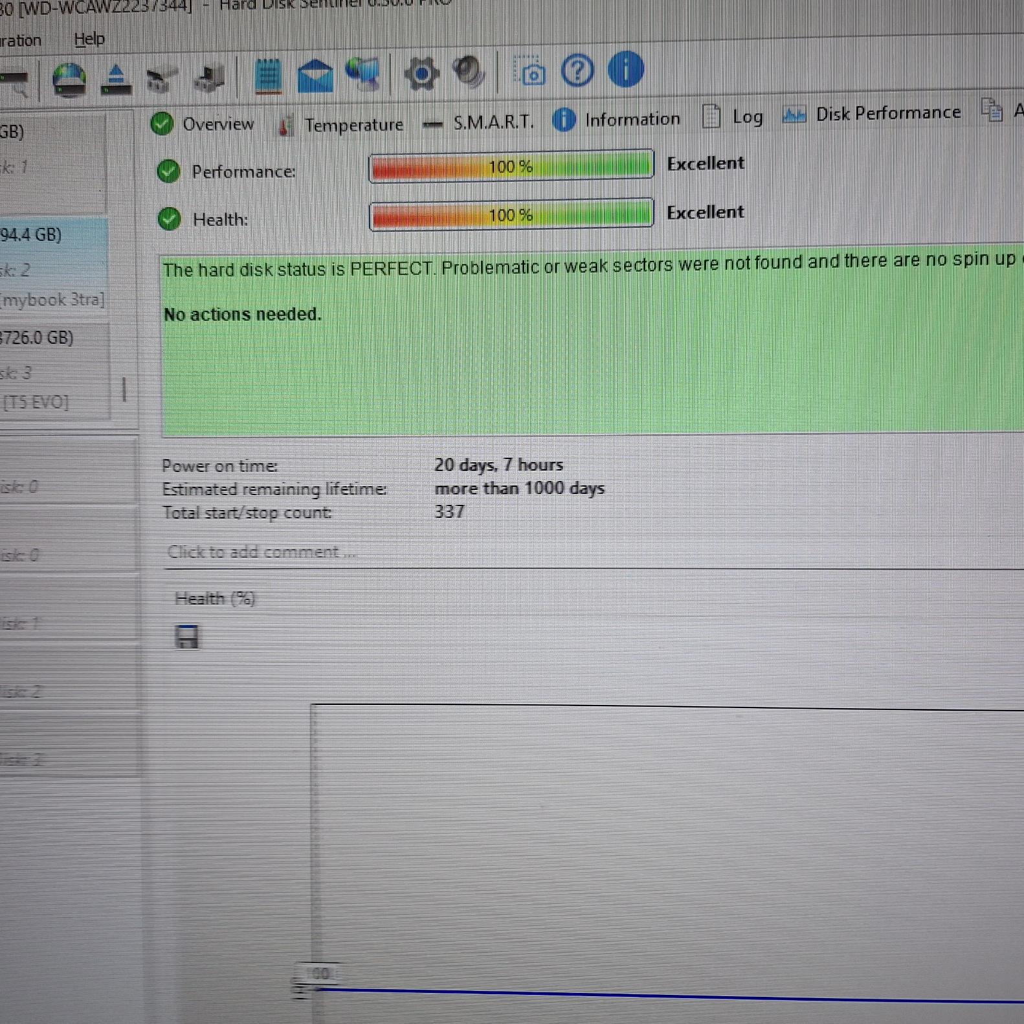This screenshot has height=1024, width=1024.
Task: Click the Health 100% progress bar
Action: click(511, 214)
